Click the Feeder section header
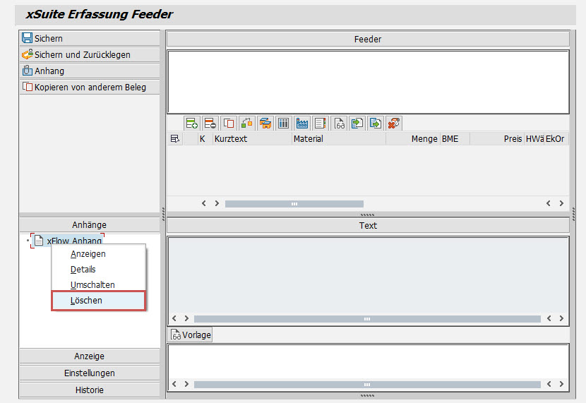586x403 pixels. pos(368,40)
